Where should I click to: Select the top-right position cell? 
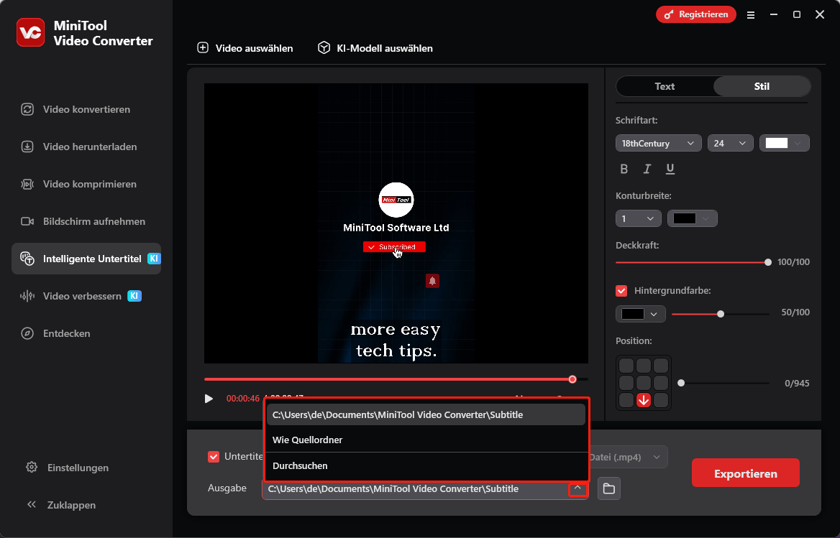(661, 366)
